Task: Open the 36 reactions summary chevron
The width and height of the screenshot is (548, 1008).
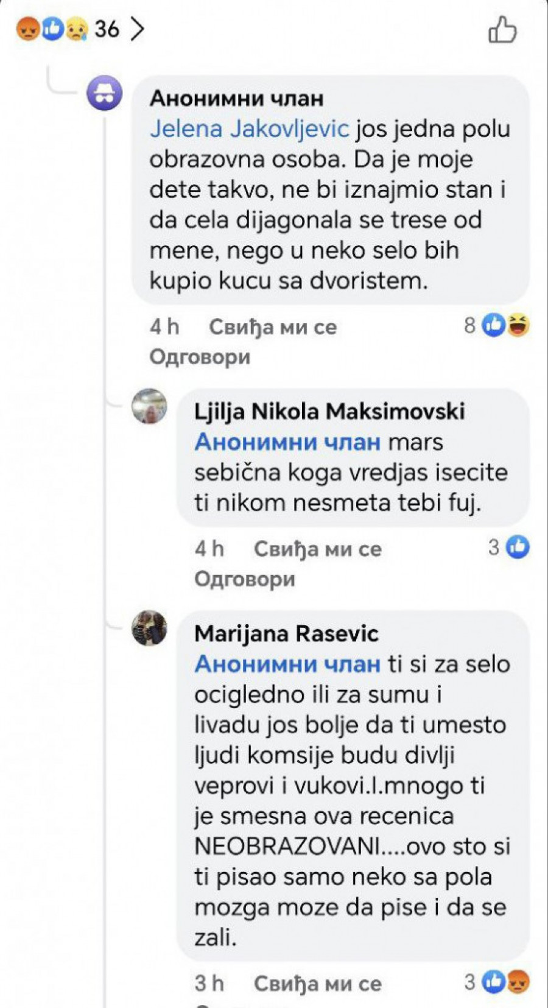Action: click(138, 29)
